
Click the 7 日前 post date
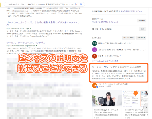(127, 118)
